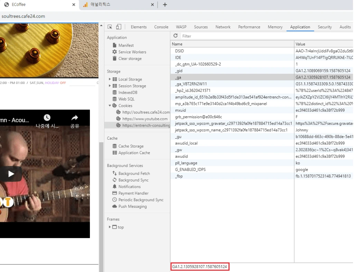The height and width of the screenshot is (272, 354).
Task: Close the ECoffee browser tab
Action: pyautogui.click(x=74, y=4)
